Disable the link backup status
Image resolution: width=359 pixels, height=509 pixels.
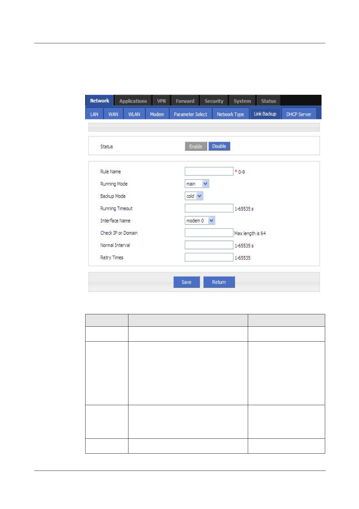click(219, 146)
